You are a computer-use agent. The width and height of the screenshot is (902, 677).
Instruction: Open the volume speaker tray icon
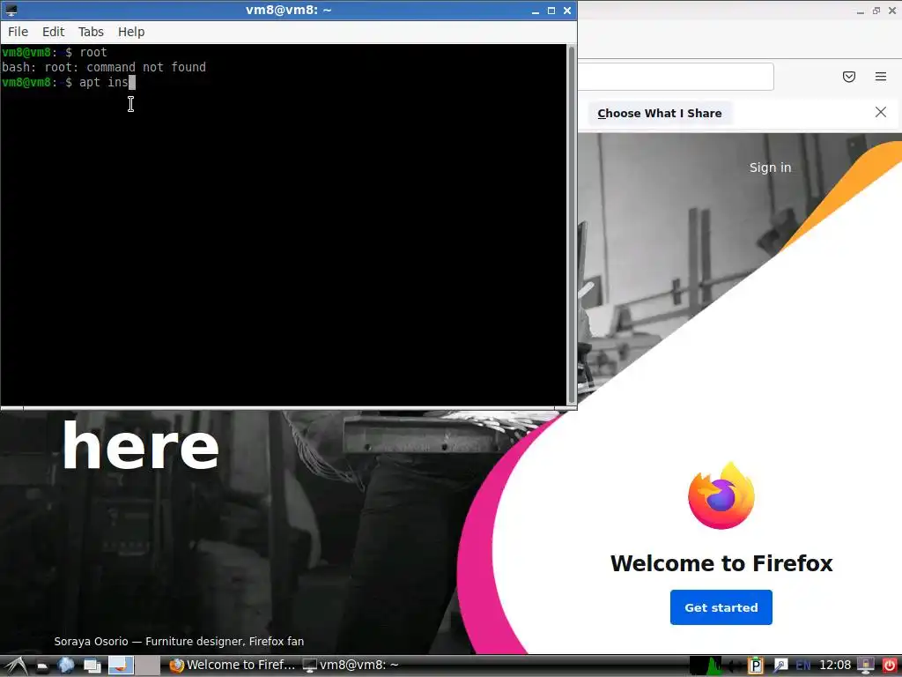(735, 666)
